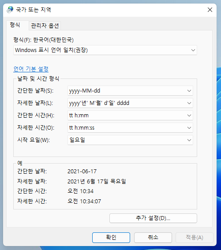Expand the 간단한 날짜 yyyy-MM-dd dropdown
Viewport: 221px width, 250px height.
[130, 91]
